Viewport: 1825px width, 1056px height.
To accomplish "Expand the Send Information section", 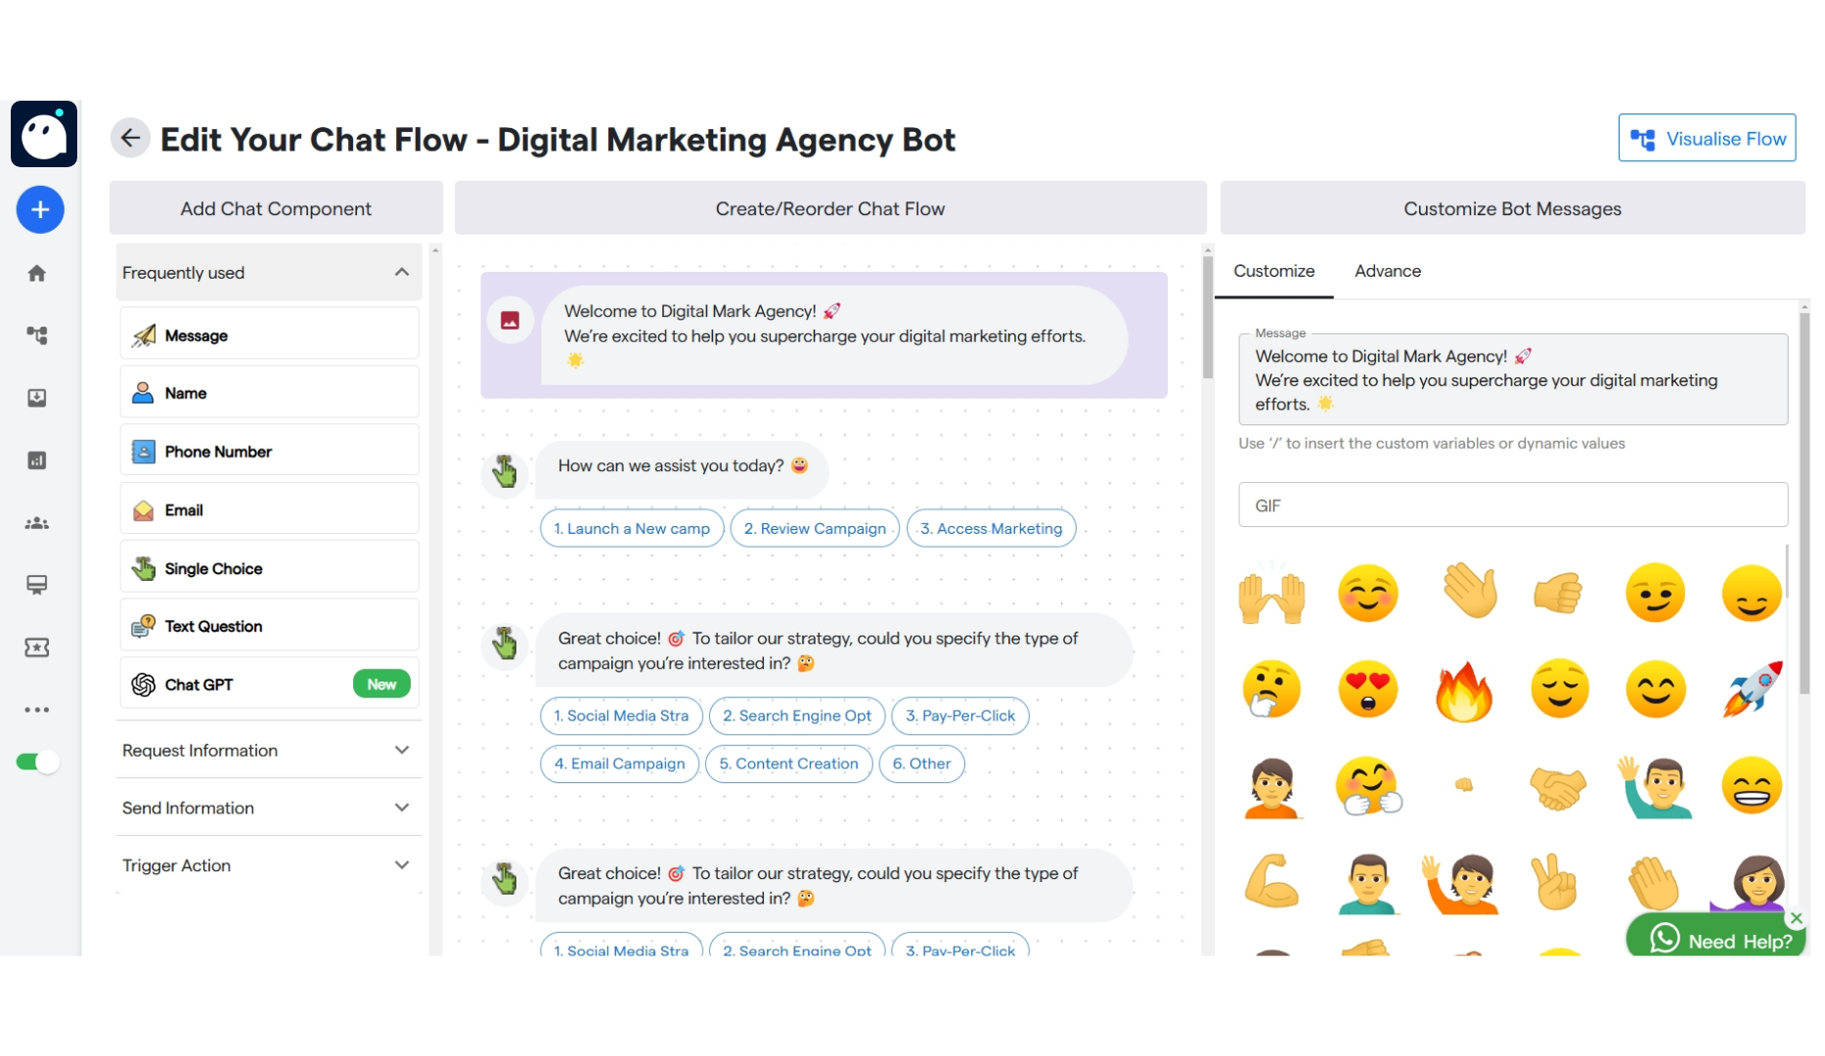I will 269,808.
